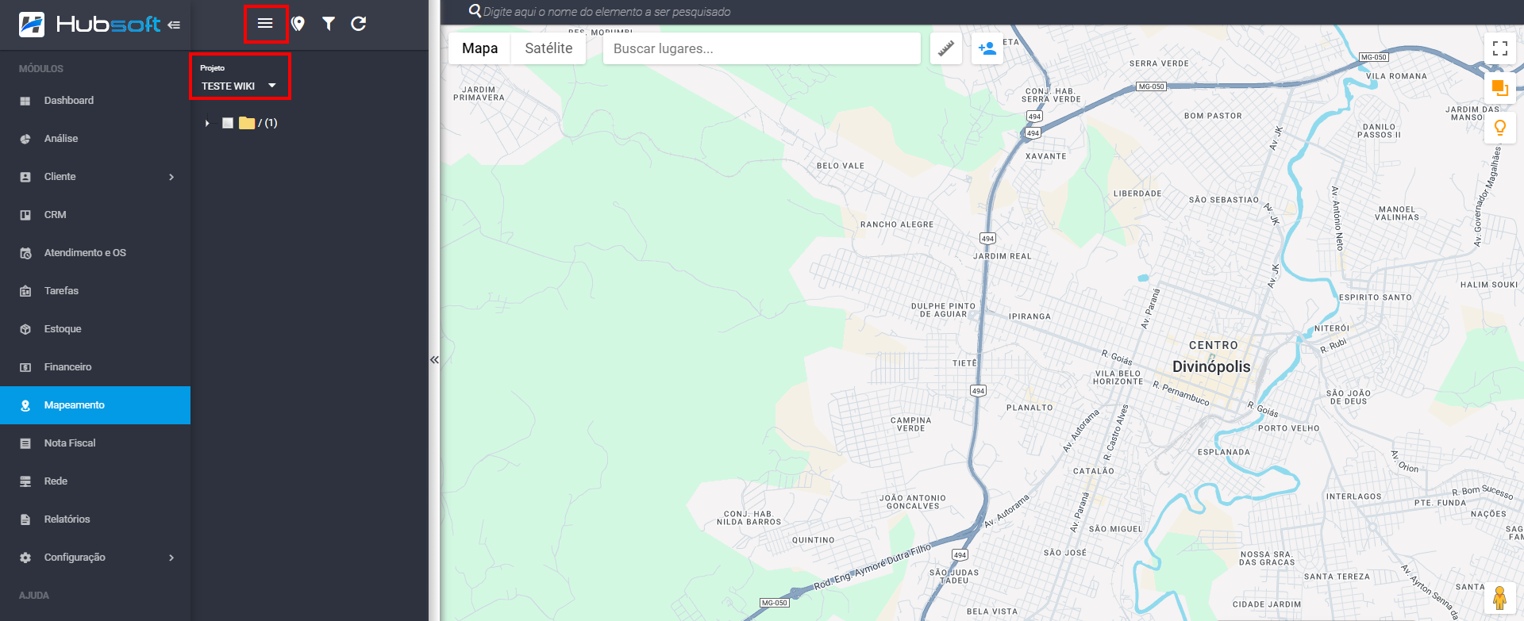
Task: Click the Mapeamento pin icon
Action: click(25, 405)
